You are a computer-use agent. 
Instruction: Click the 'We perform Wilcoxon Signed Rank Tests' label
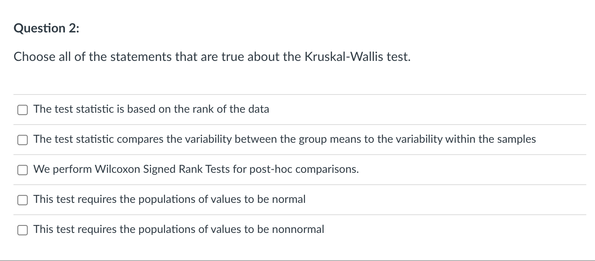tap(196, 169)
